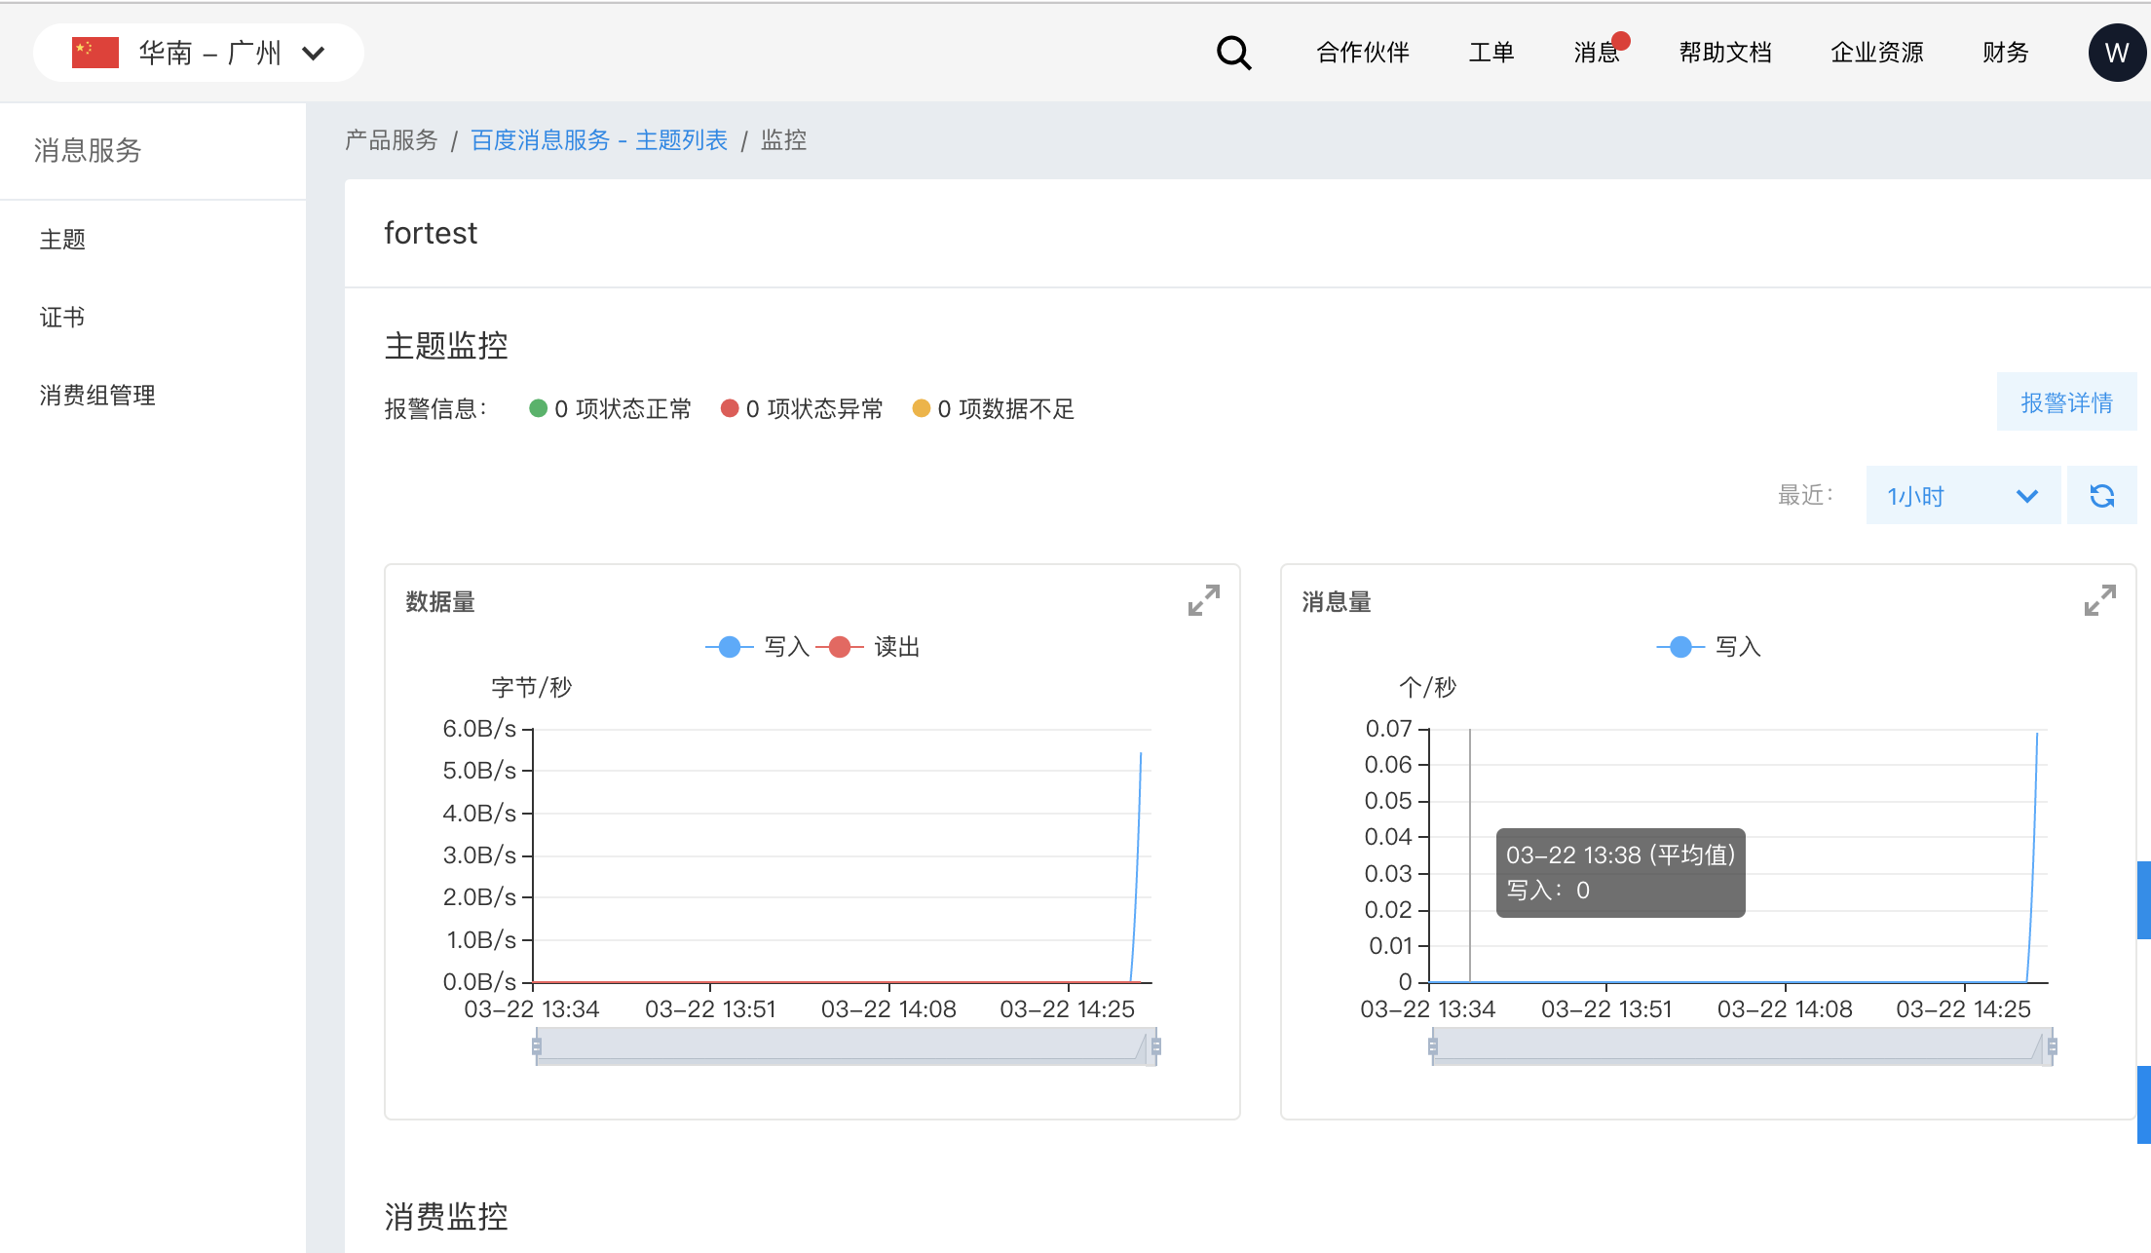The width and height of the screenshot is (2151, 1253).
Task: Click the right handle of 数据量 zoom slider
Action: click(1156, 1046)
